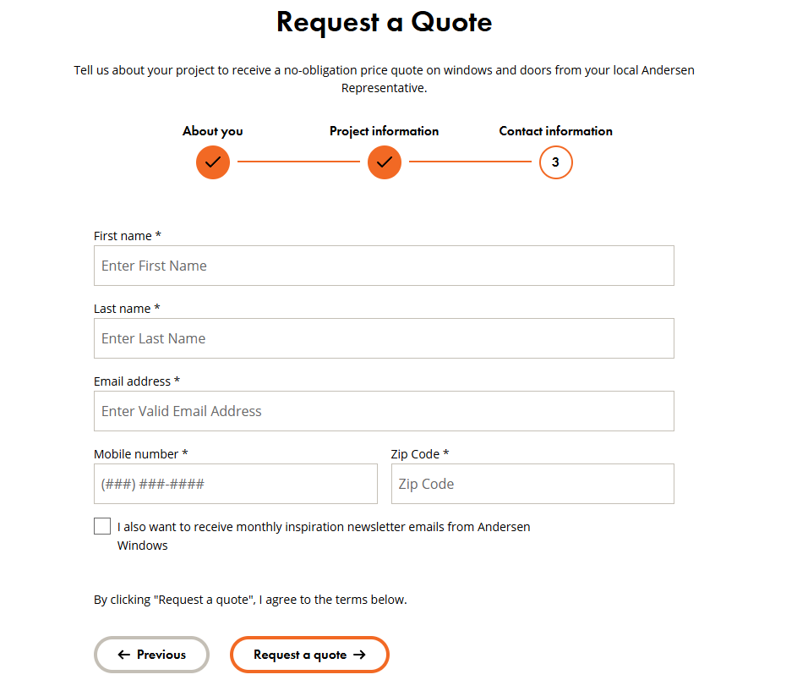The image size is (808, 680).
Task: Submit the form via Request a quote
Action: tap(309, 654)
